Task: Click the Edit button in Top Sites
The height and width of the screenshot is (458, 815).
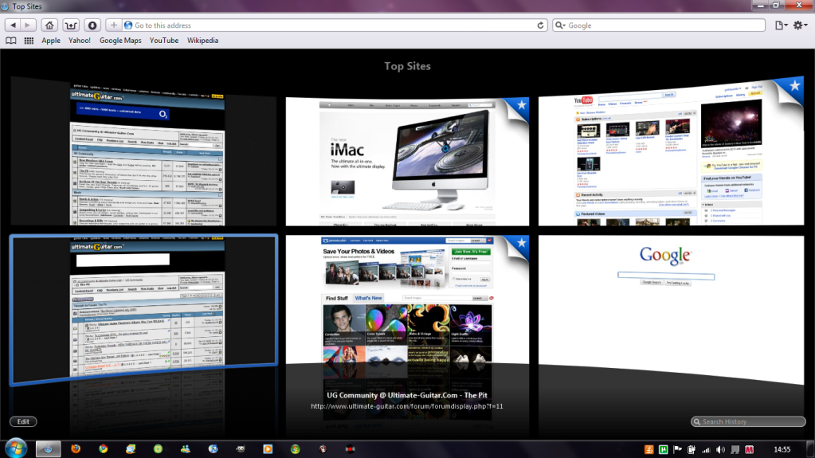Action: pyautogui.click(x=23, y=421)
